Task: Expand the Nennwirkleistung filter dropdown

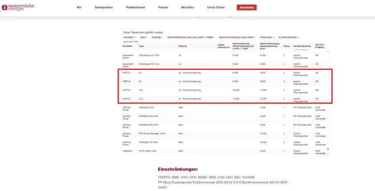Action: [x=191, y=37]
